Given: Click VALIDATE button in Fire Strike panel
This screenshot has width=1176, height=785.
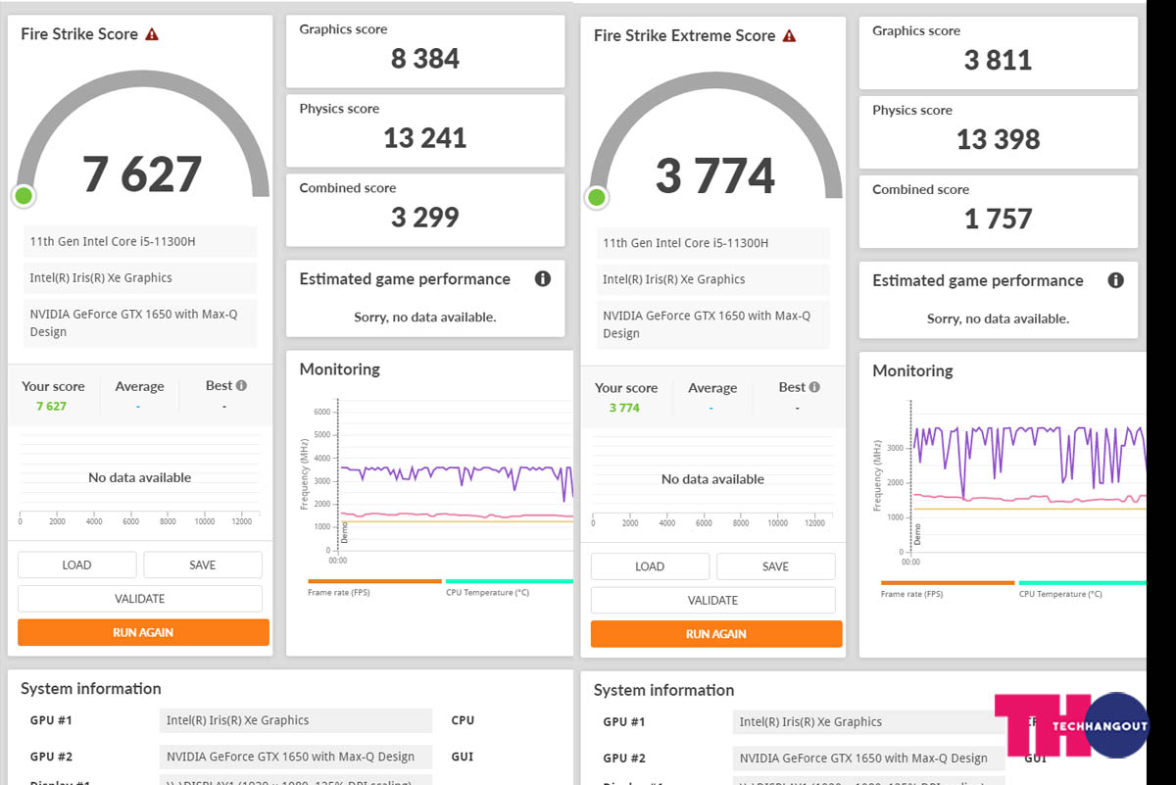Looking at the screenshot, I should point(140,599).
